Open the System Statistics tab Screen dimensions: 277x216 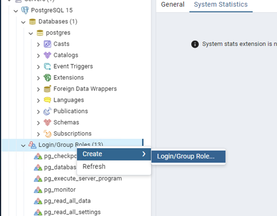[221, 4]
